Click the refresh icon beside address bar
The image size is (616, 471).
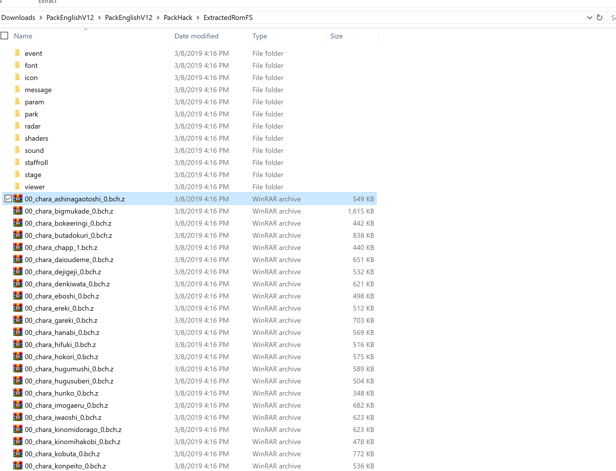click(600, 18)
